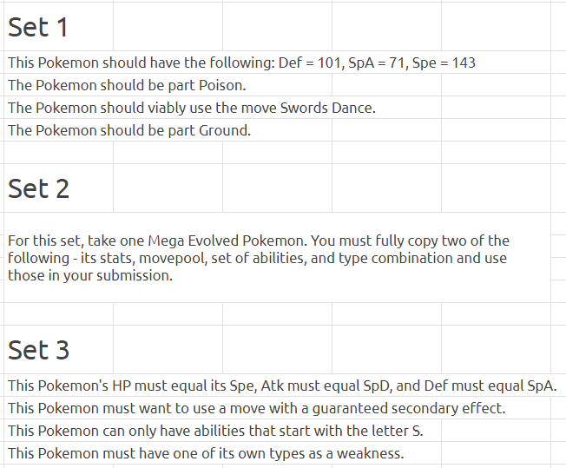Click the empty cell right of 'part Poison.'
Viewport: 566px width, 468px height.
[x=386, y=85]
